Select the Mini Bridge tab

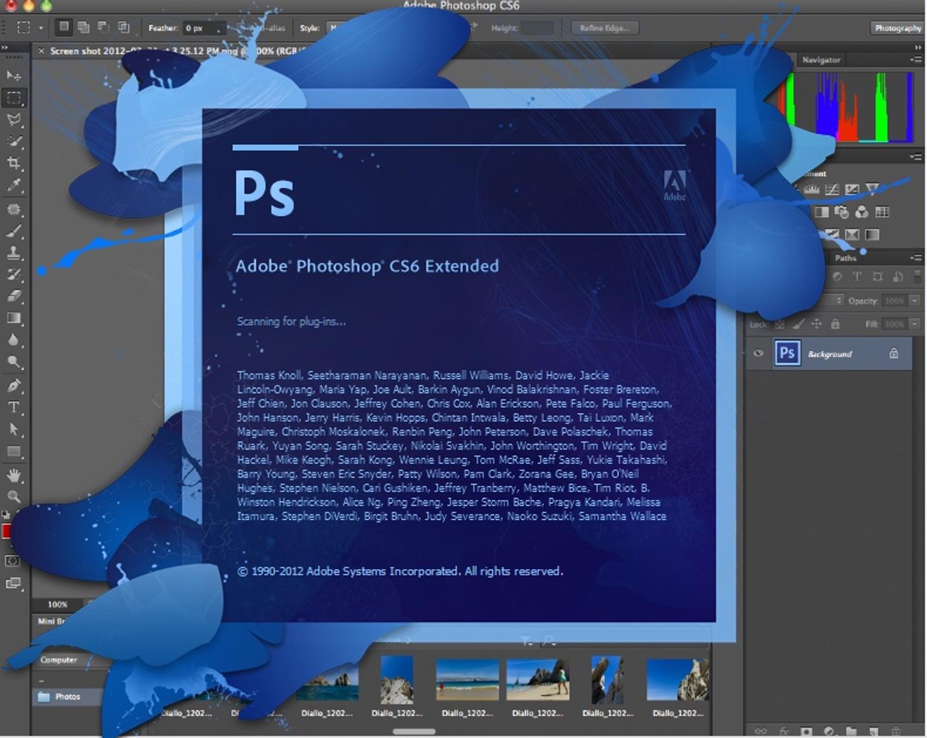[x=51, y=621]
